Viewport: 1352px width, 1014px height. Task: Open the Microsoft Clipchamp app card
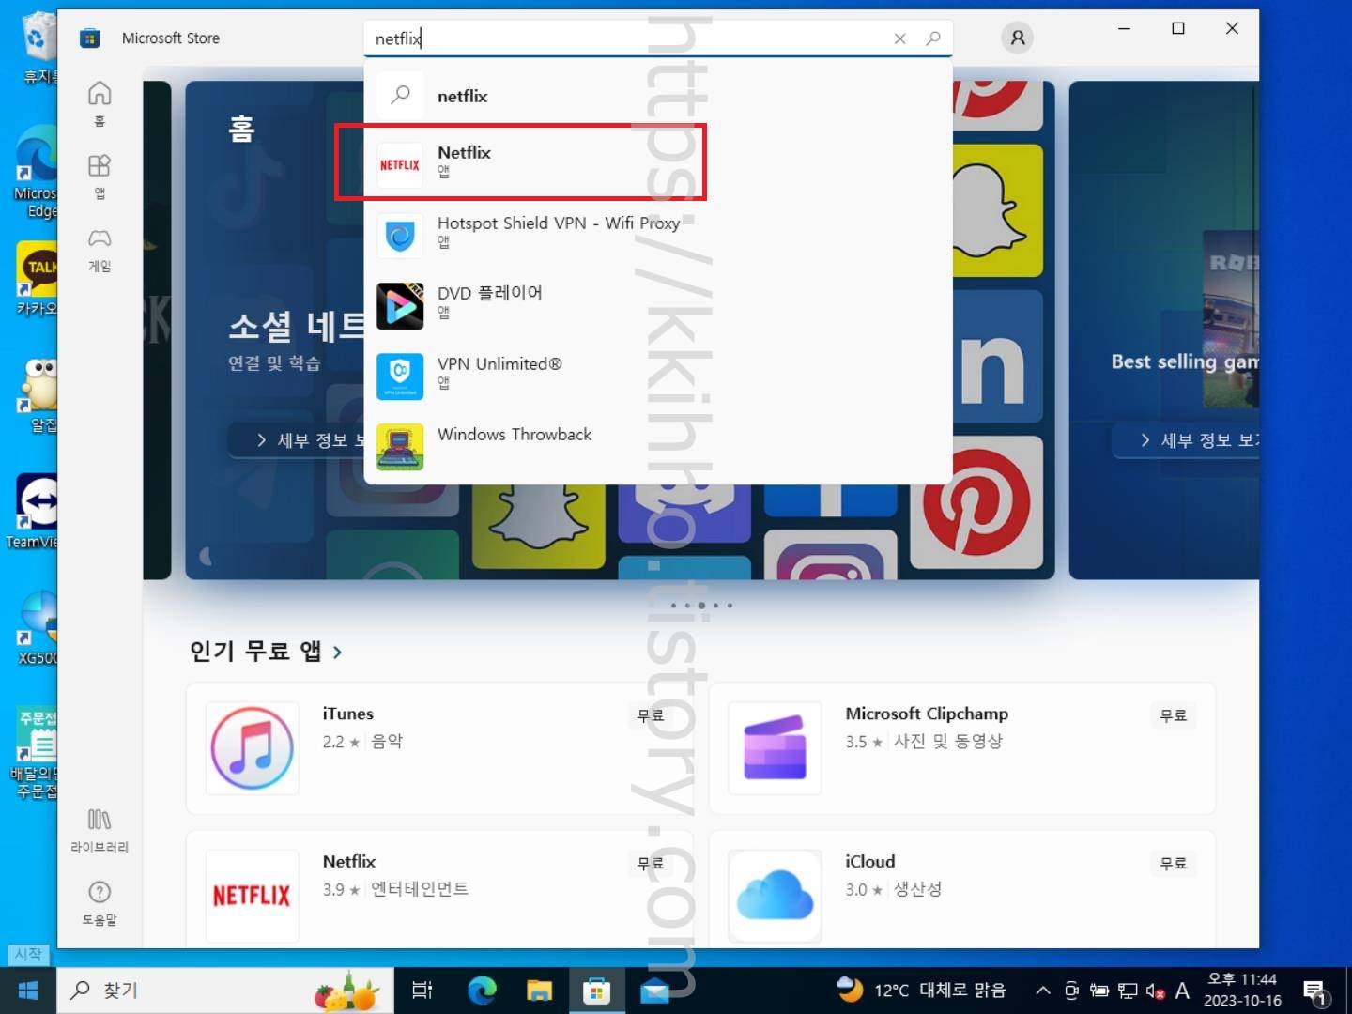(x=962, y=748)
